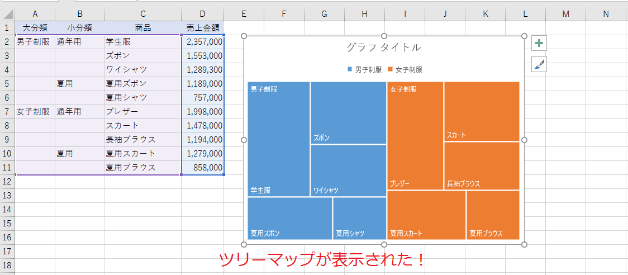Click cell 夏用ブラウス in column C

pyautogui.click(x=143, y=168)
